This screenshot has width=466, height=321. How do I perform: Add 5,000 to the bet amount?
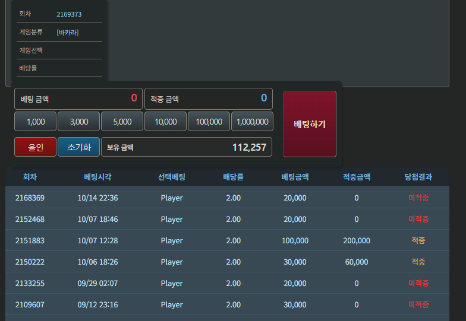(122, 122)
